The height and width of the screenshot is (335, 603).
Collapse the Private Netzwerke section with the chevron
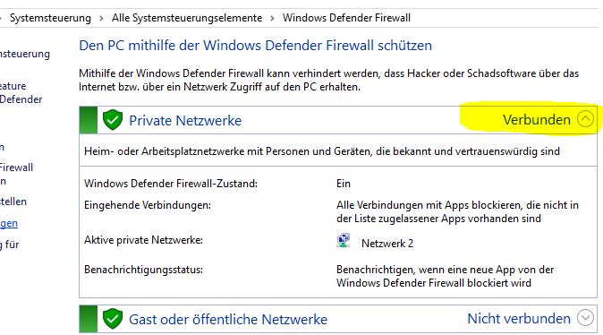click(x=585, y=119)
